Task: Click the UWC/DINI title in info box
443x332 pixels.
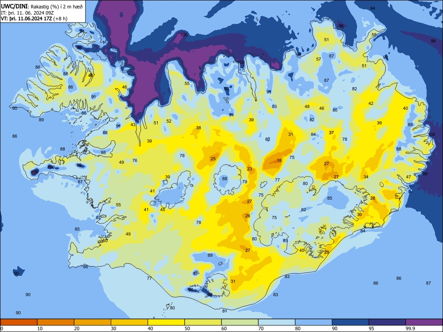Action: tap(14, 7)
